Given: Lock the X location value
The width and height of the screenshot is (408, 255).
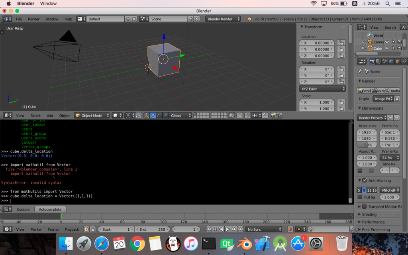Looking at the screenshot, I should [x=341, y=43].
